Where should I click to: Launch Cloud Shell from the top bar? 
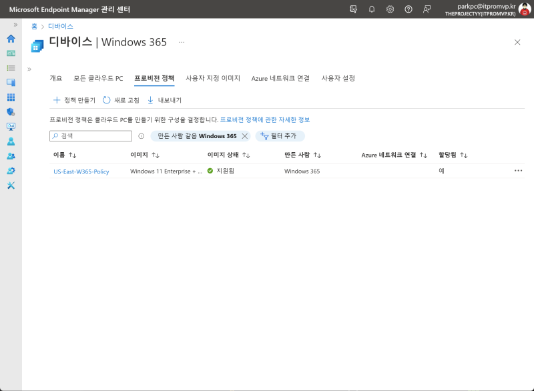pyautogui.click(x=354, y=9)
